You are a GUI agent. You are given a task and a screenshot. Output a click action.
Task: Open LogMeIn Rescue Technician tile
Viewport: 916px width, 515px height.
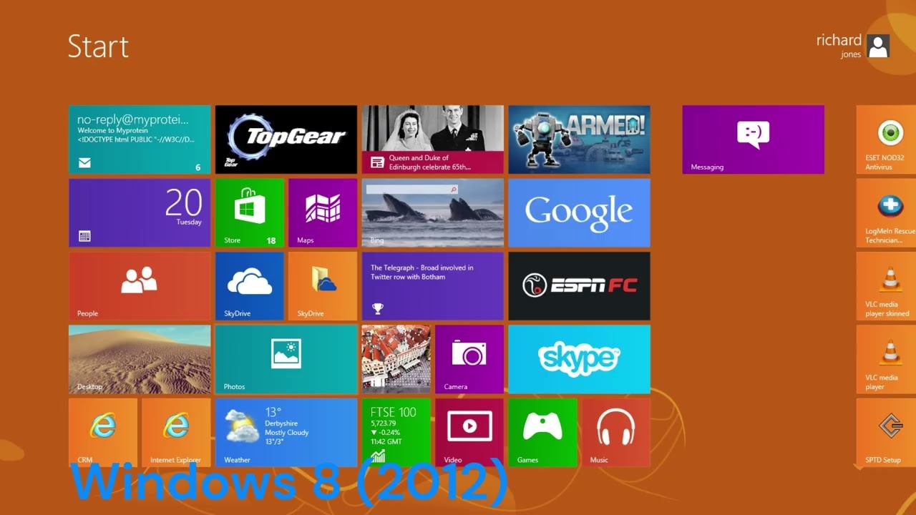tap(886, 213)
